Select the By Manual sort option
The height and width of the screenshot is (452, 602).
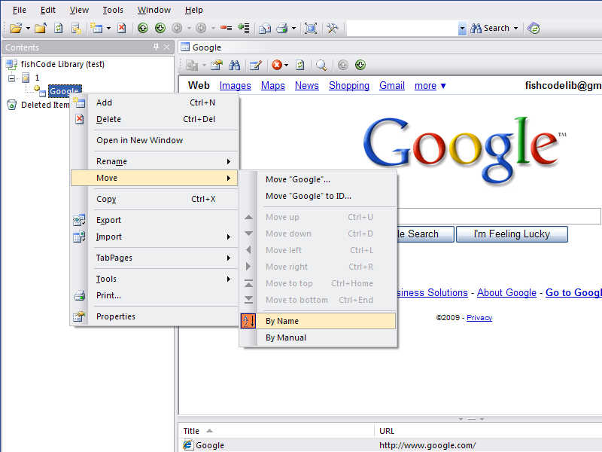(318, 337)
